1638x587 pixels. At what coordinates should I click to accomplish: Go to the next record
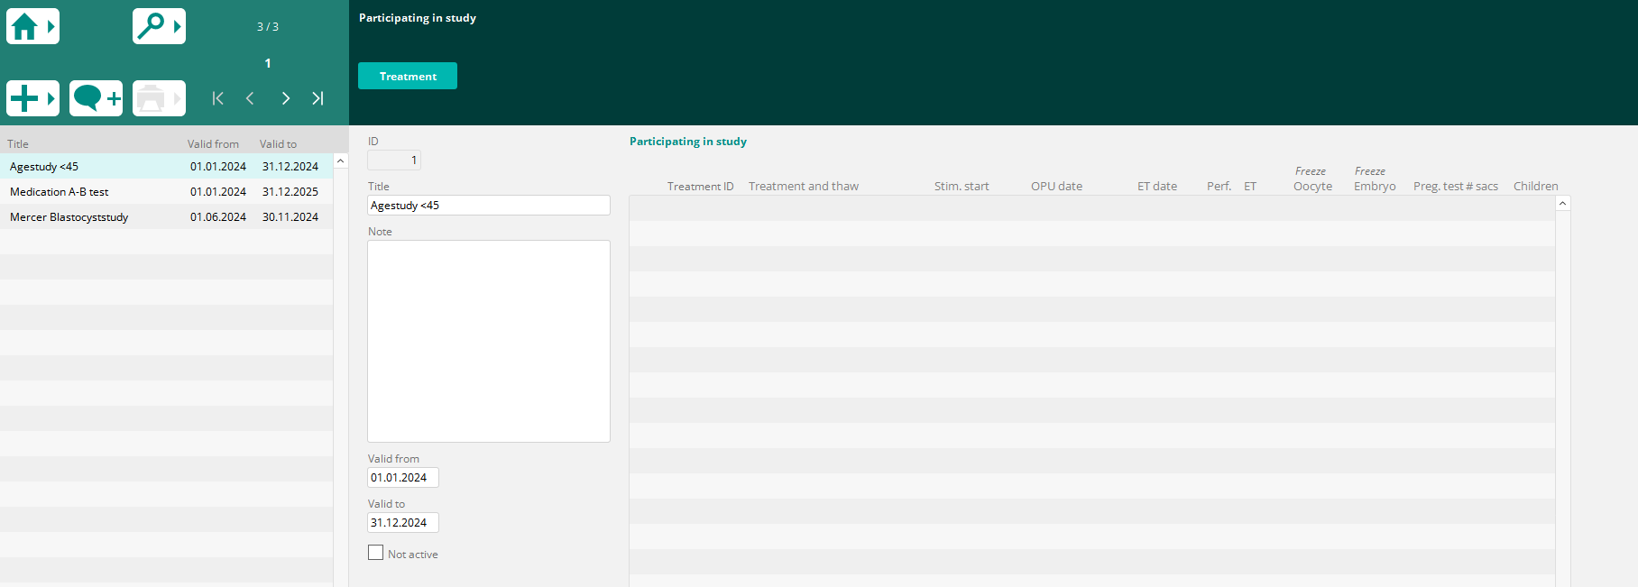tap(285, 98)
